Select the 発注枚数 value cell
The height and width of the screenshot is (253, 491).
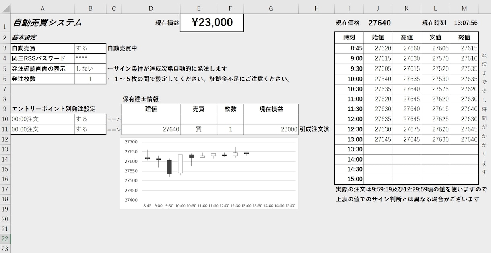pos(90,79)
